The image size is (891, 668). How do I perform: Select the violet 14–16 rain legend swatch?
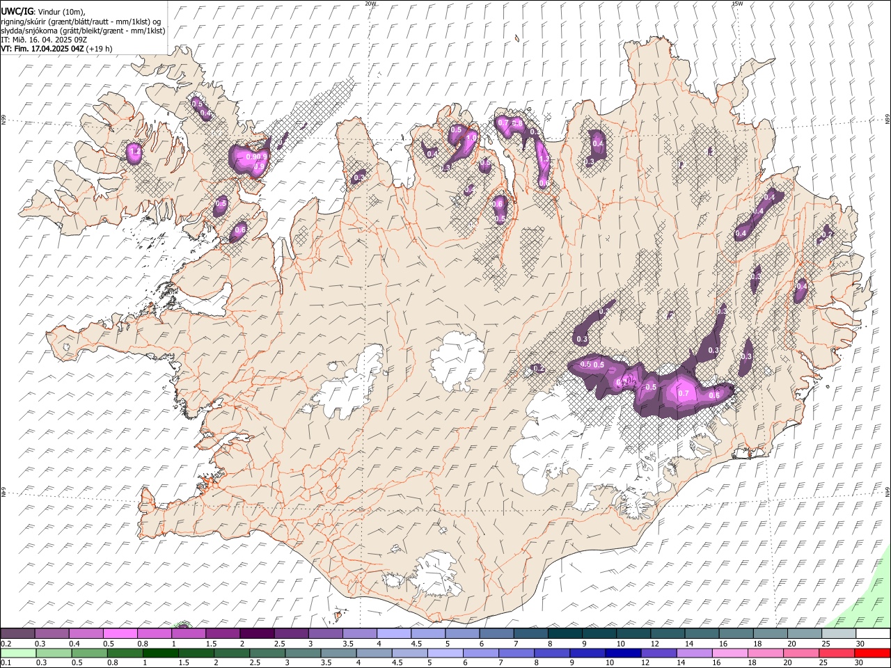[x=694, y=653]
